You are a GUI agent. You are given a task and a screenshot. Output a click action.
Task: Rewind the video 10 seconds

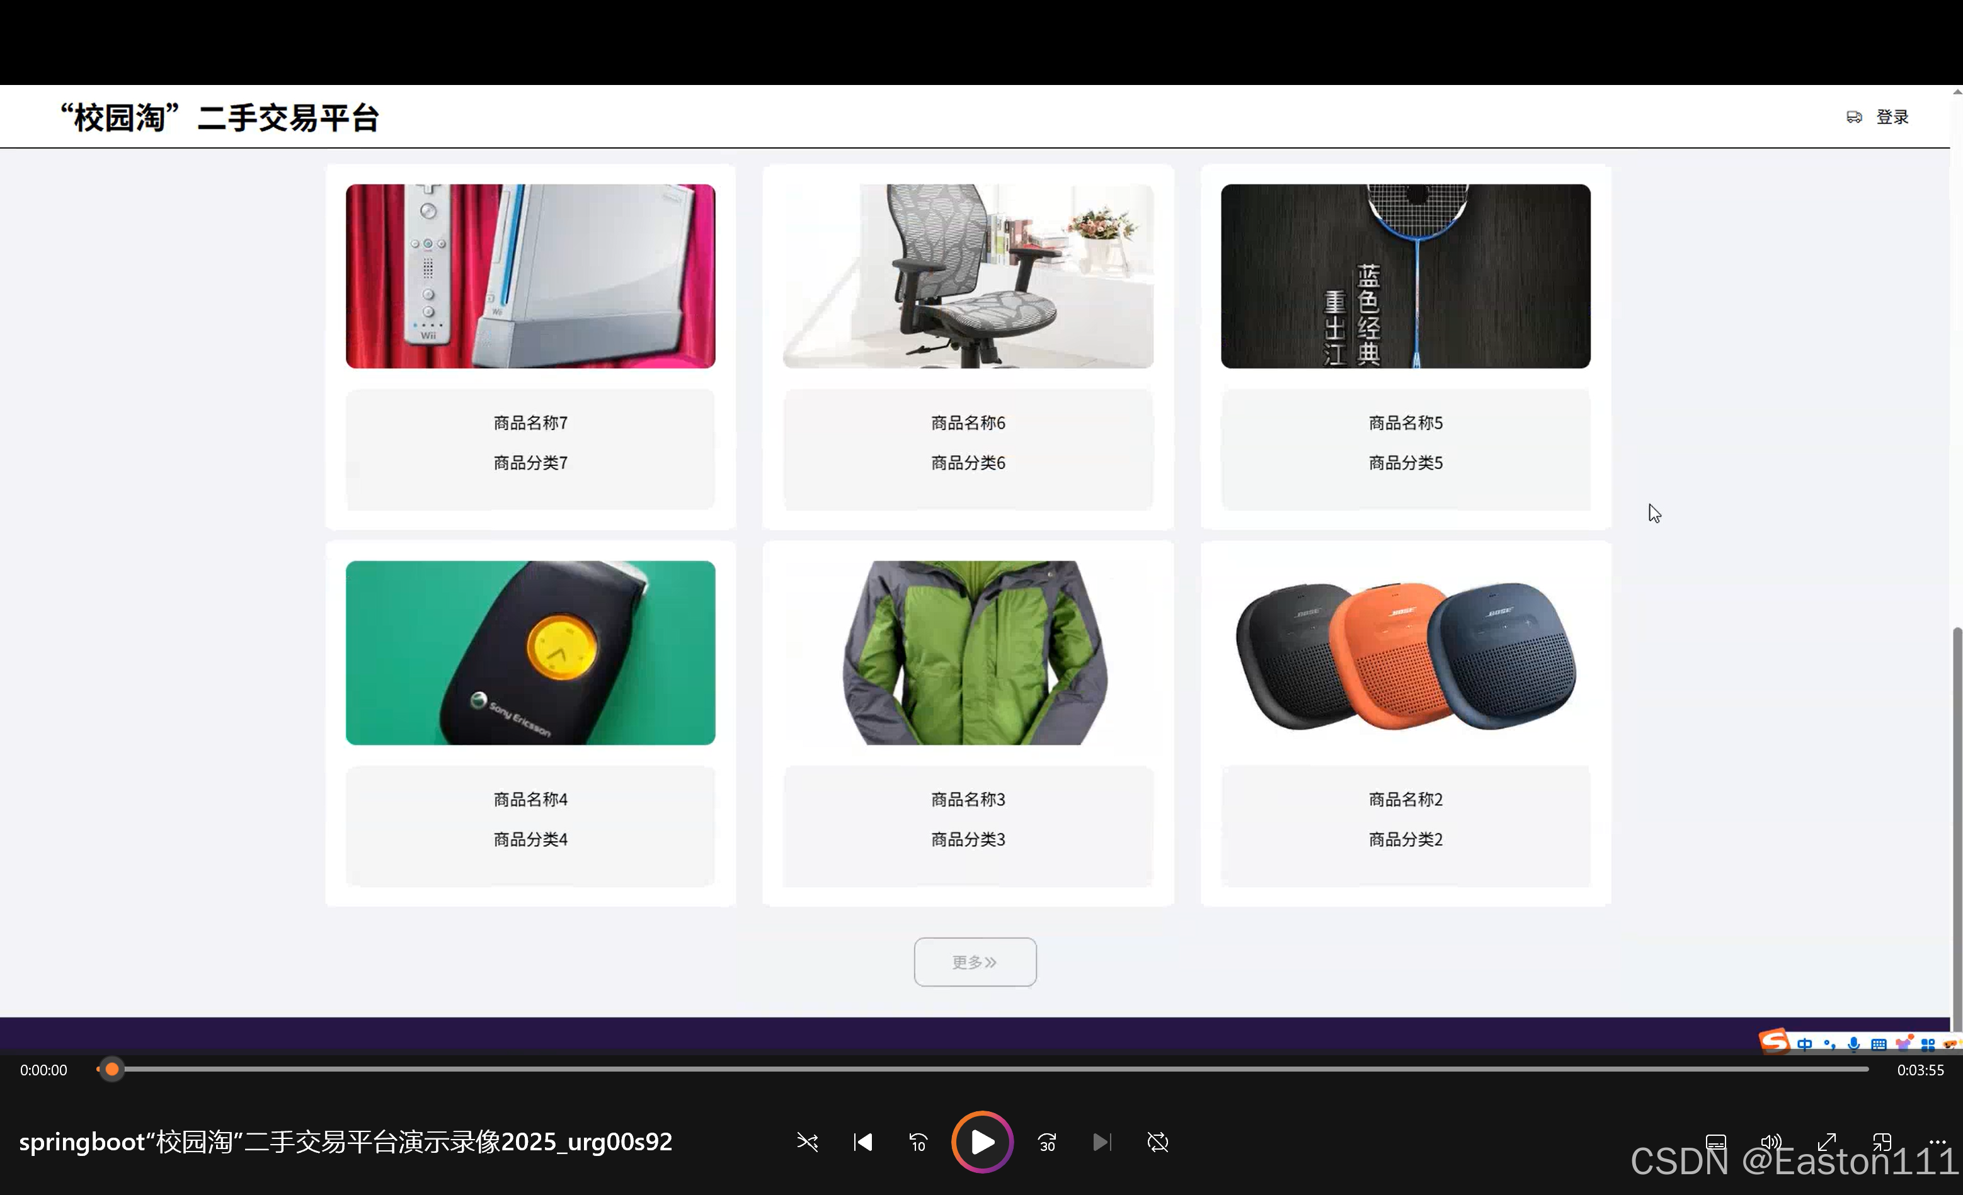[918, 1141]
